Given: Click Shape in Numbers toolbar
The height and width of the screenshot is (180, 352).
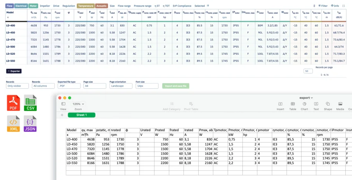Looking at the screenshot, I should pyautogui.click(x=328, y=106).
